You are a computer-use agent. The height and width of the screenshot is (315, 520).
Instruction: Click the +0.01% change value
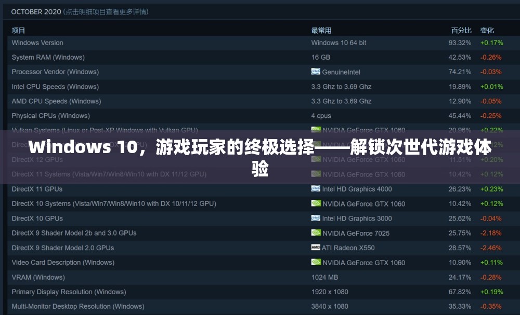click(492, 87)
